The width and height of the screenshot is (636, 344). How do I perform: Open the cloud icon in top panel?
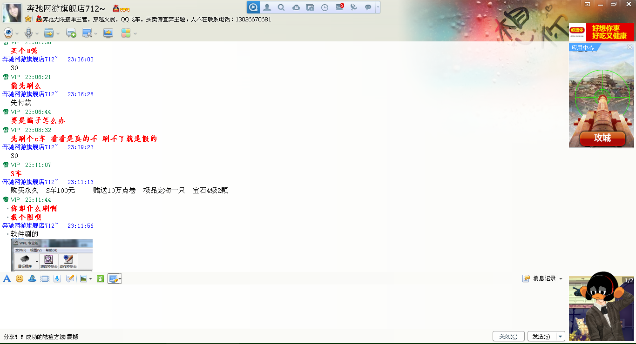[296, 7]
